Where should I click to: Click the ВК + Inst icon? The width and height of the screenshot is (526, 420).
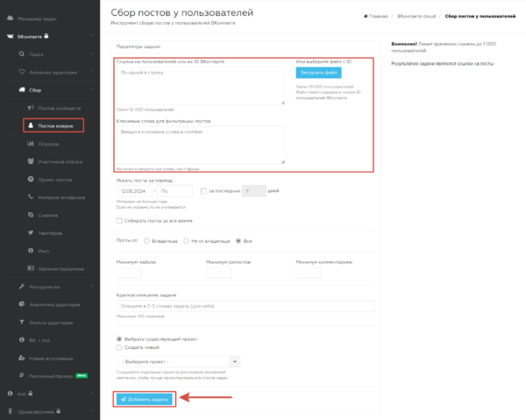[22, 340]
